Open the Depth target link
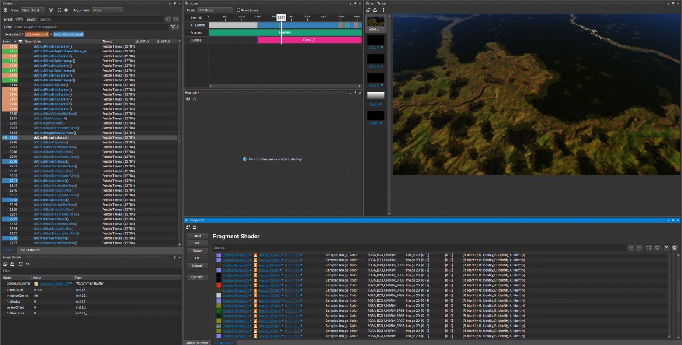The width and height of the screenshot is (682, 345). [374, 105]
